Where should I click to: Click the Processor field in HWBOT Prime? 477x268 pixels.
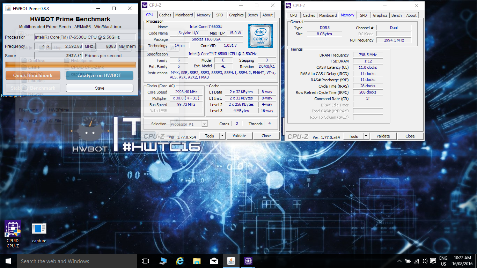click(x=85, y=37)
